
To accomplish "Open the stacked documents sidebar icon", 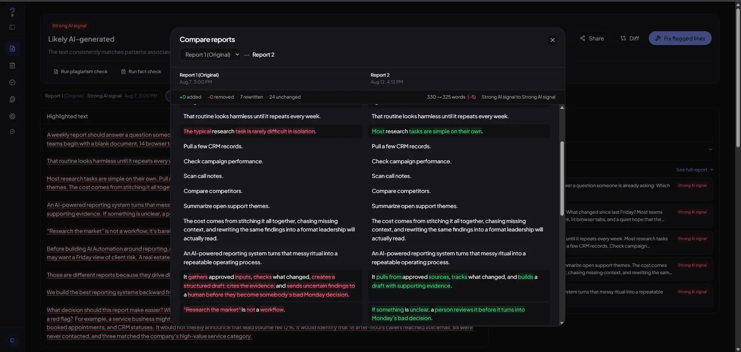I will tap(12, 99).
